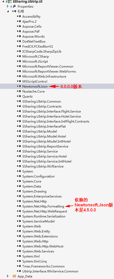Select the System.ServiceModel reference
114x279 pixels.
(x=38, y=221)
